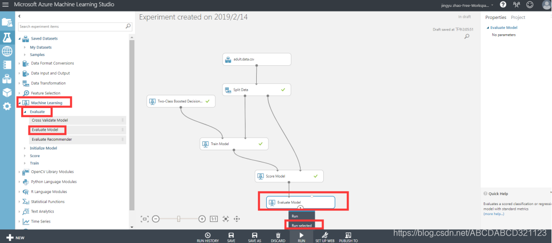Click Save in the bottom bar
Viewport: 552px width, 243px height.
(x=231, y=237)
